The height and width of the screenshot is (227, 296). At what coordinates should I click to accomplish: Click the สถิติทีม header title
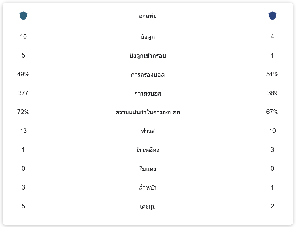click(x=148, y=16)
